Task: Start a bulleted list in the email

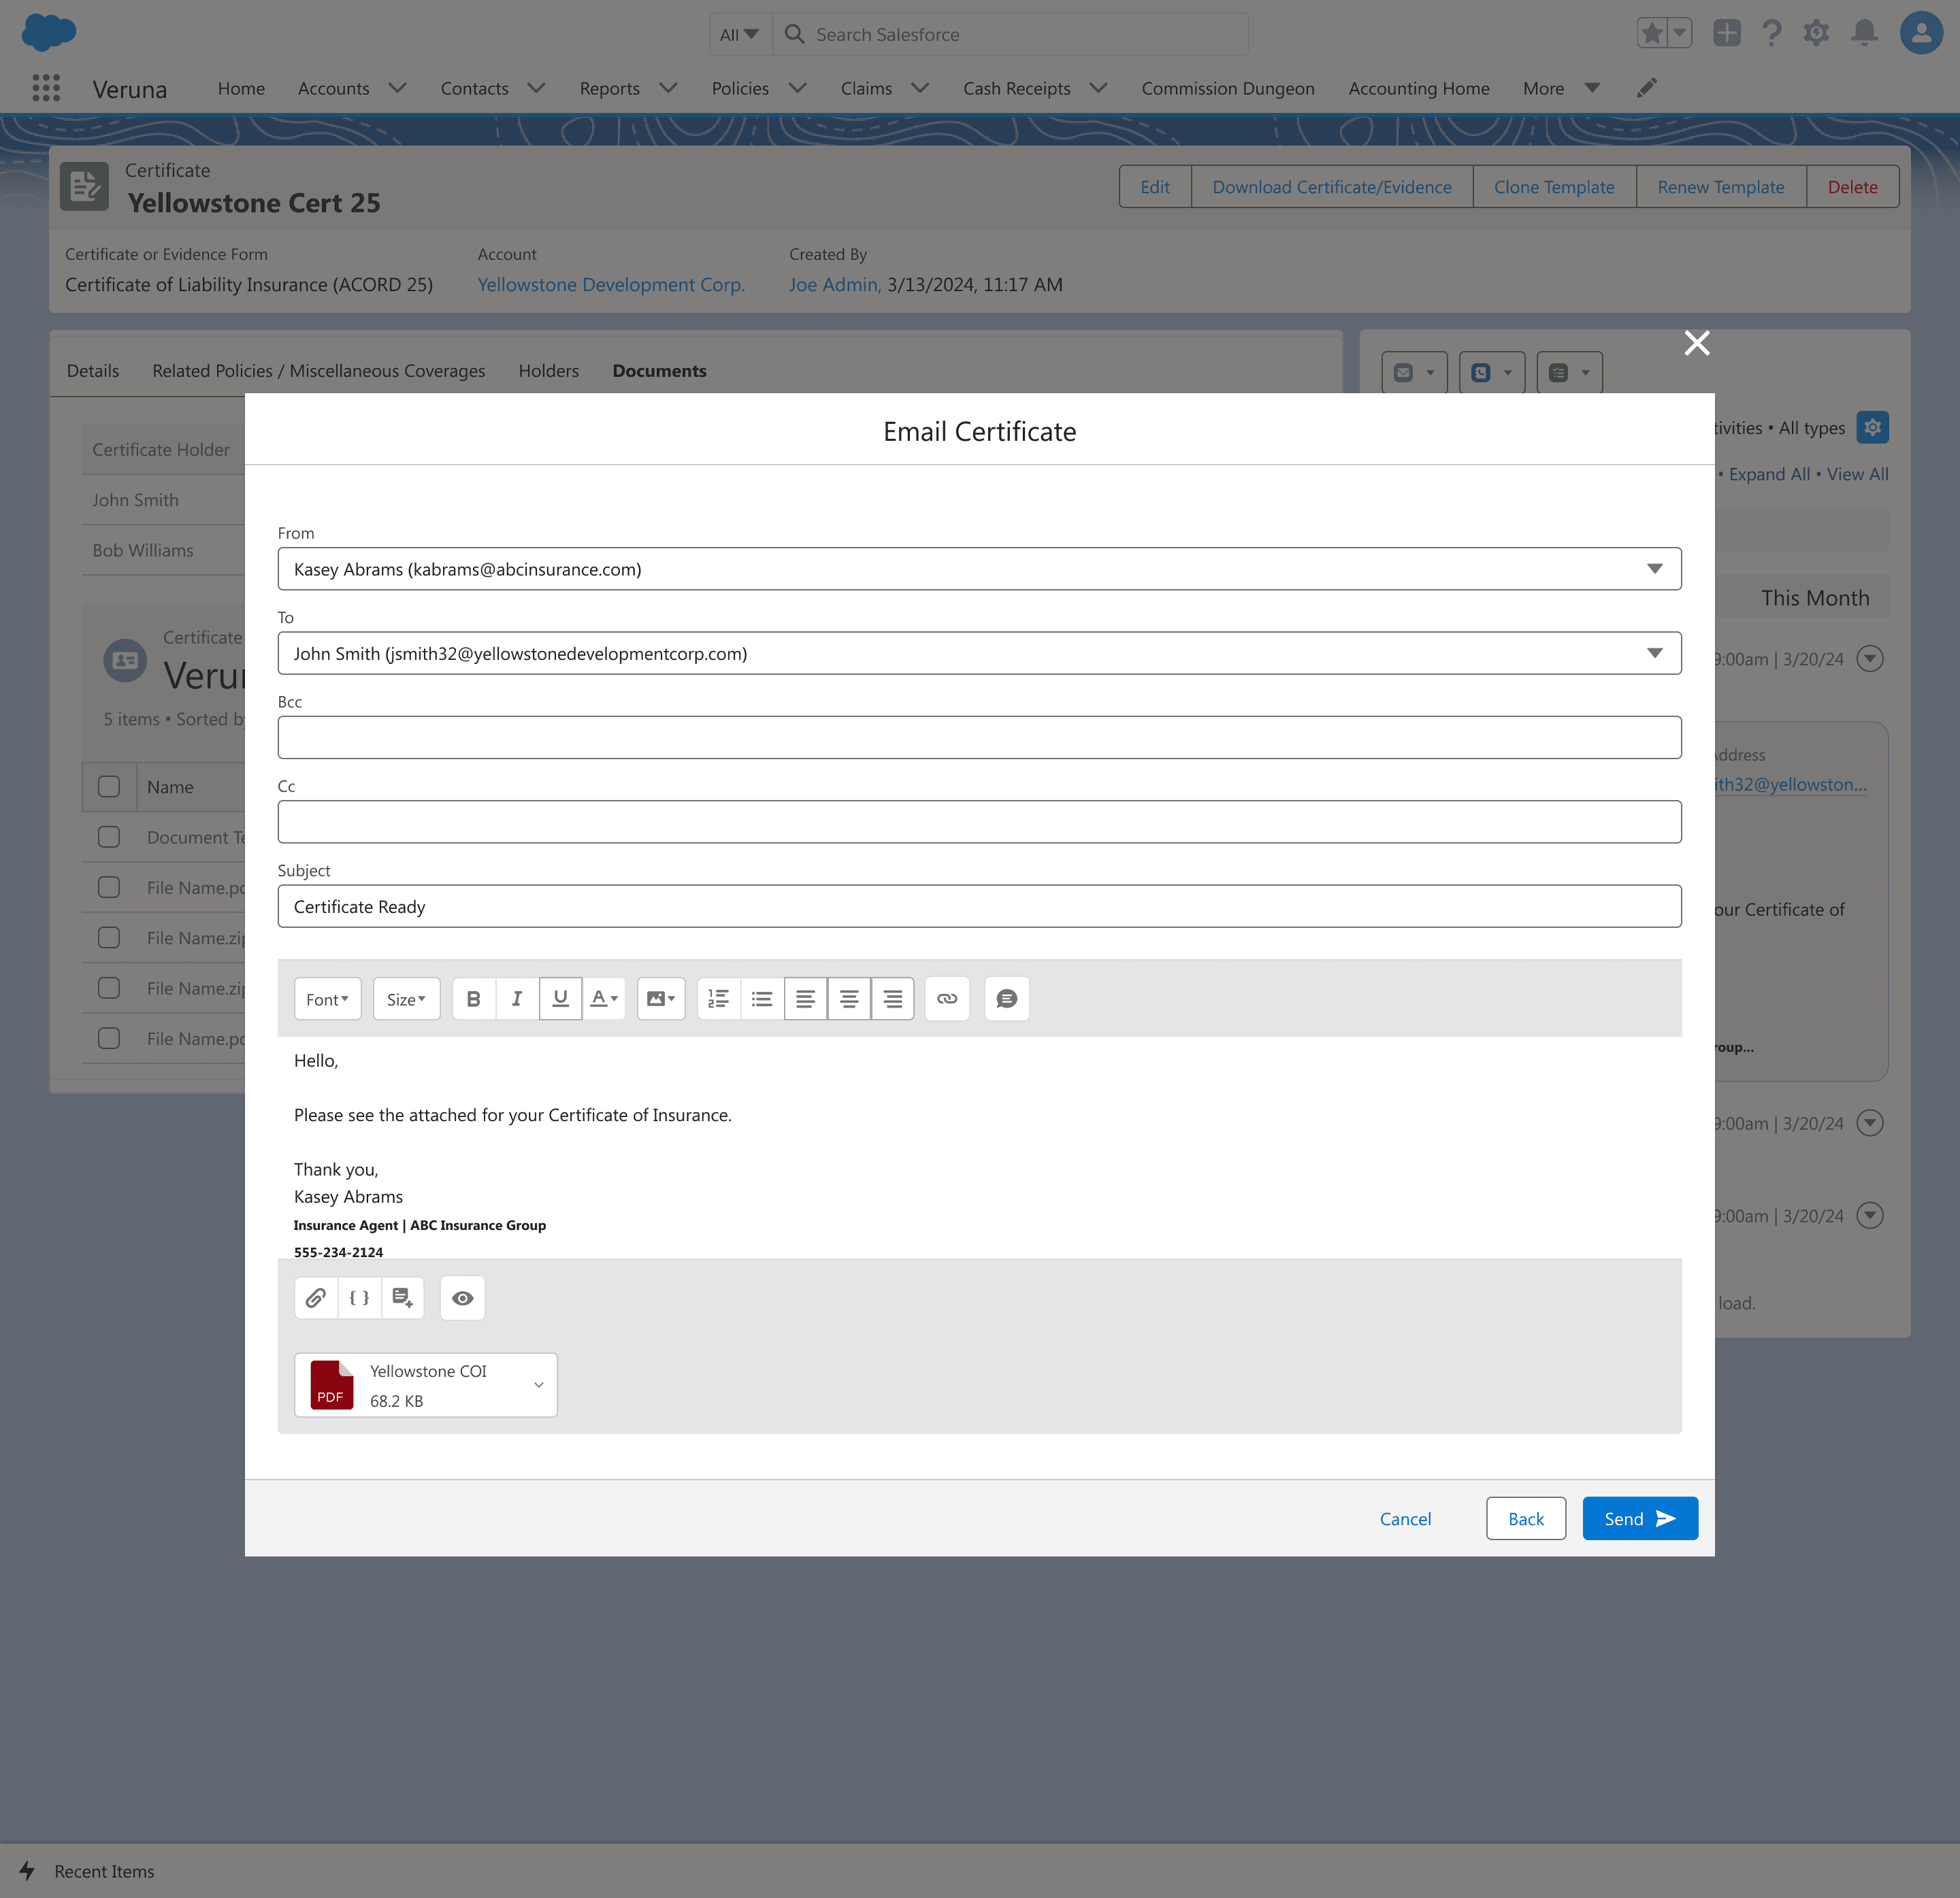Action: 762,999
